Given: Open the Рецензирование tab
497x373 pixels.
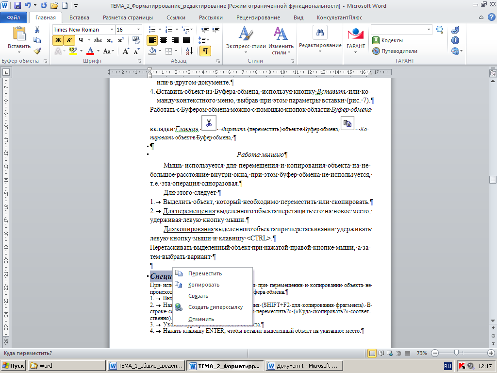Looking at the screenshot, I should (x=258, y=17).
